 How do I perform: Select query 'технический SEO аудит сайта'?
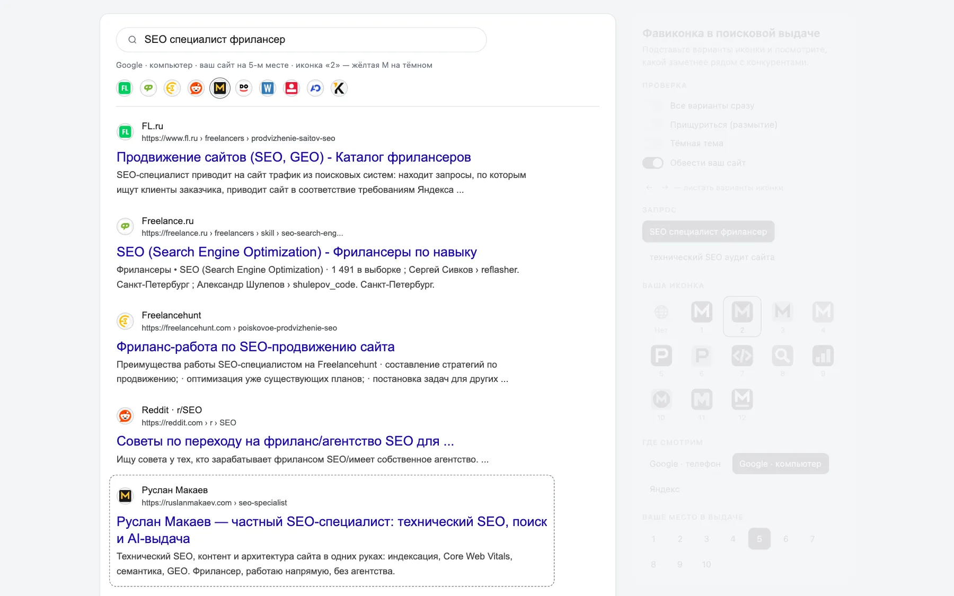[712, 257]
